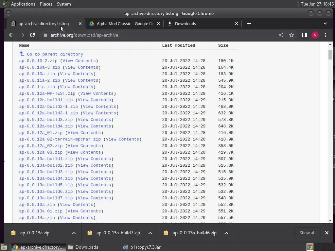The image size is (335, 251).
Task: Click the page scrollbar up arrow
Action: point(330,44)
